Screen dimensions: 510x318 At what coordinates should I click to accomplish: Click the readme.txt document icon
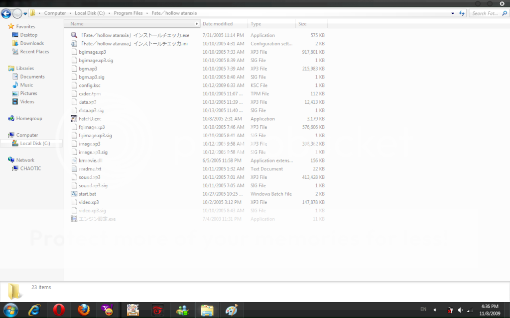click(x=74, y=169)
